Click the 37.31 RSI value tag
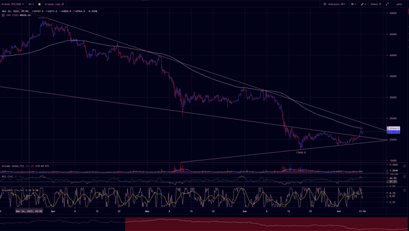Screen dimensions: 409x231 tap(393, 181)
